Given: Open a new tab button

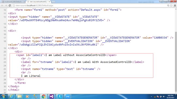Looking at the screenshot, I should (53, 2).
